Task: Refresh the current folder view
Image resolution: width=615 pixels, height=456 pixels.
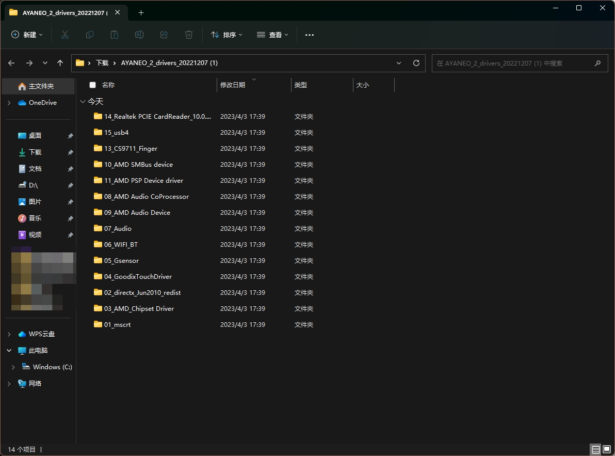Action: [416, 63]
